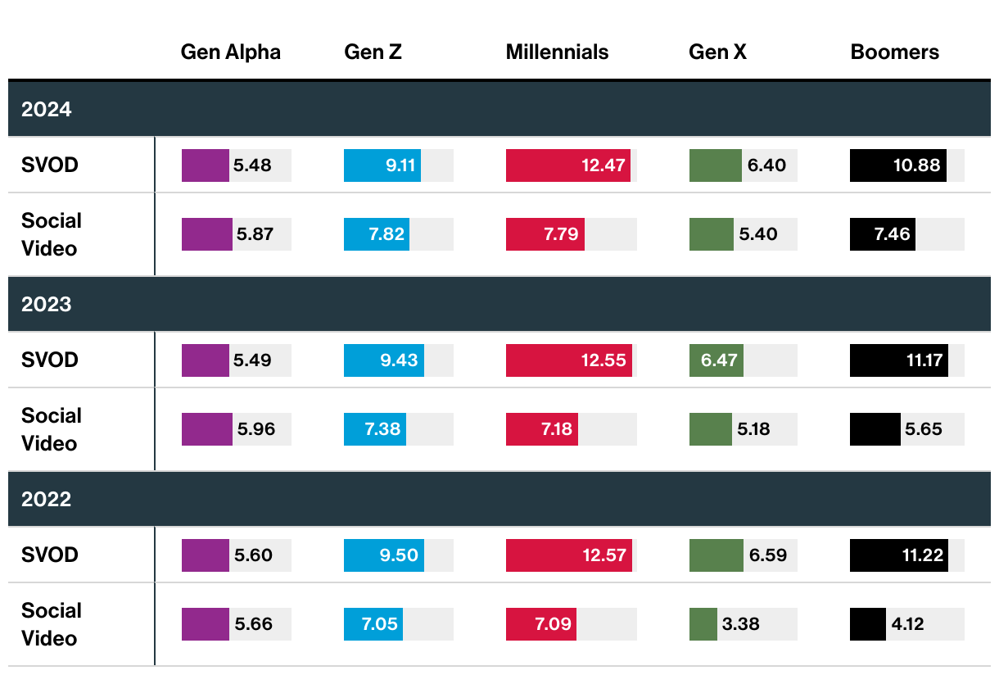Select the blue 7.38 Gen Z bar
Screen dimensions: 999x675
(x=375, y=429)
